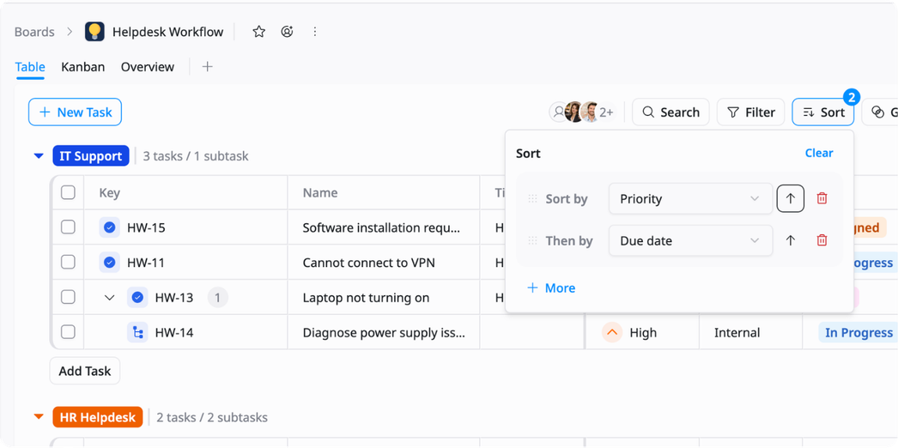This screenshot has height=448, width=898.
Task: Click the New Task button
Action: (75, 112)
